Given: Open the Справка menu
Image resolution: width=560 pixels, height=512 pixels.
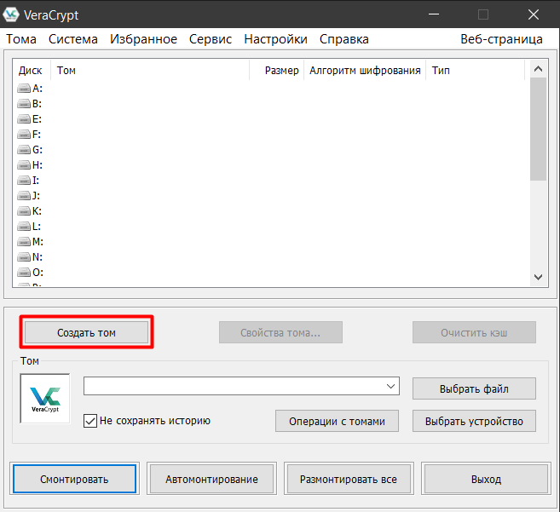Looking at the screenshot, I should (x=344, y=39).
